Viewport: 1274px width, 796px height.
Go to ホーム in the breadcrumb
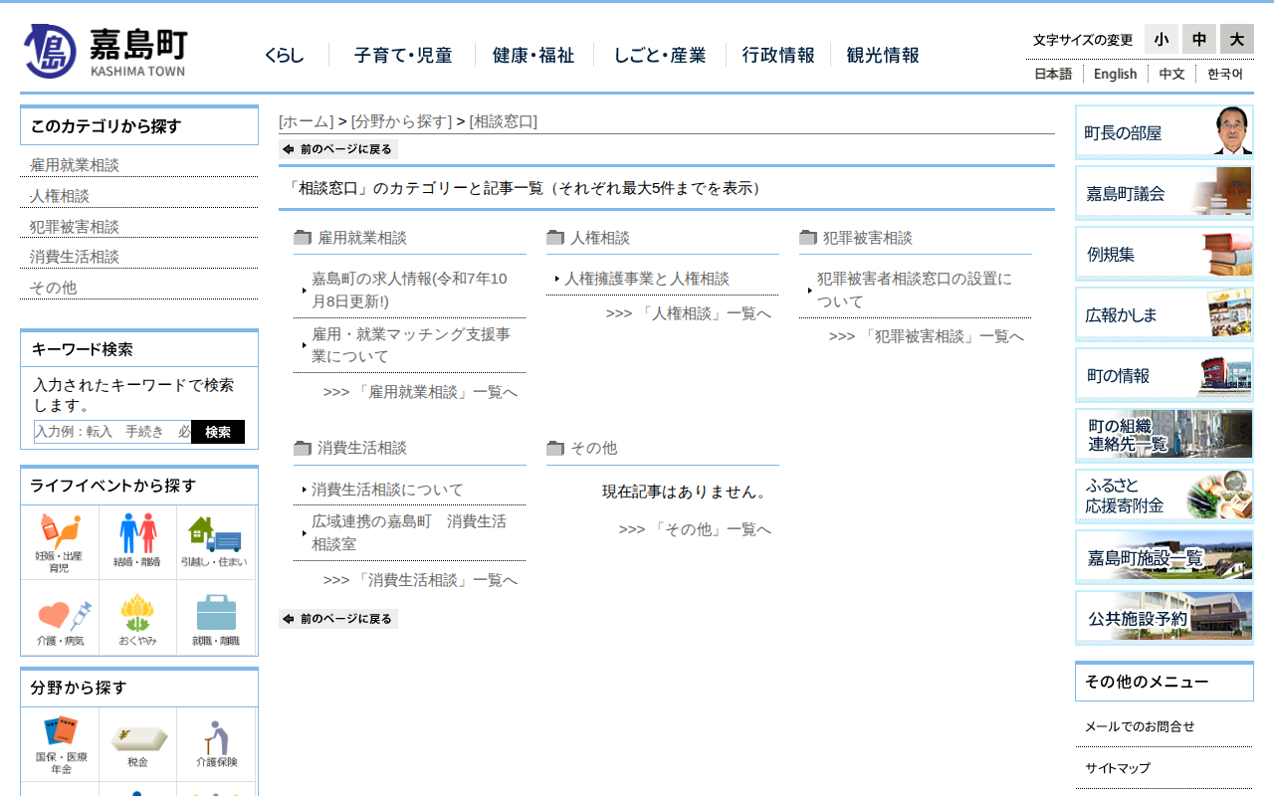point(307,121)
